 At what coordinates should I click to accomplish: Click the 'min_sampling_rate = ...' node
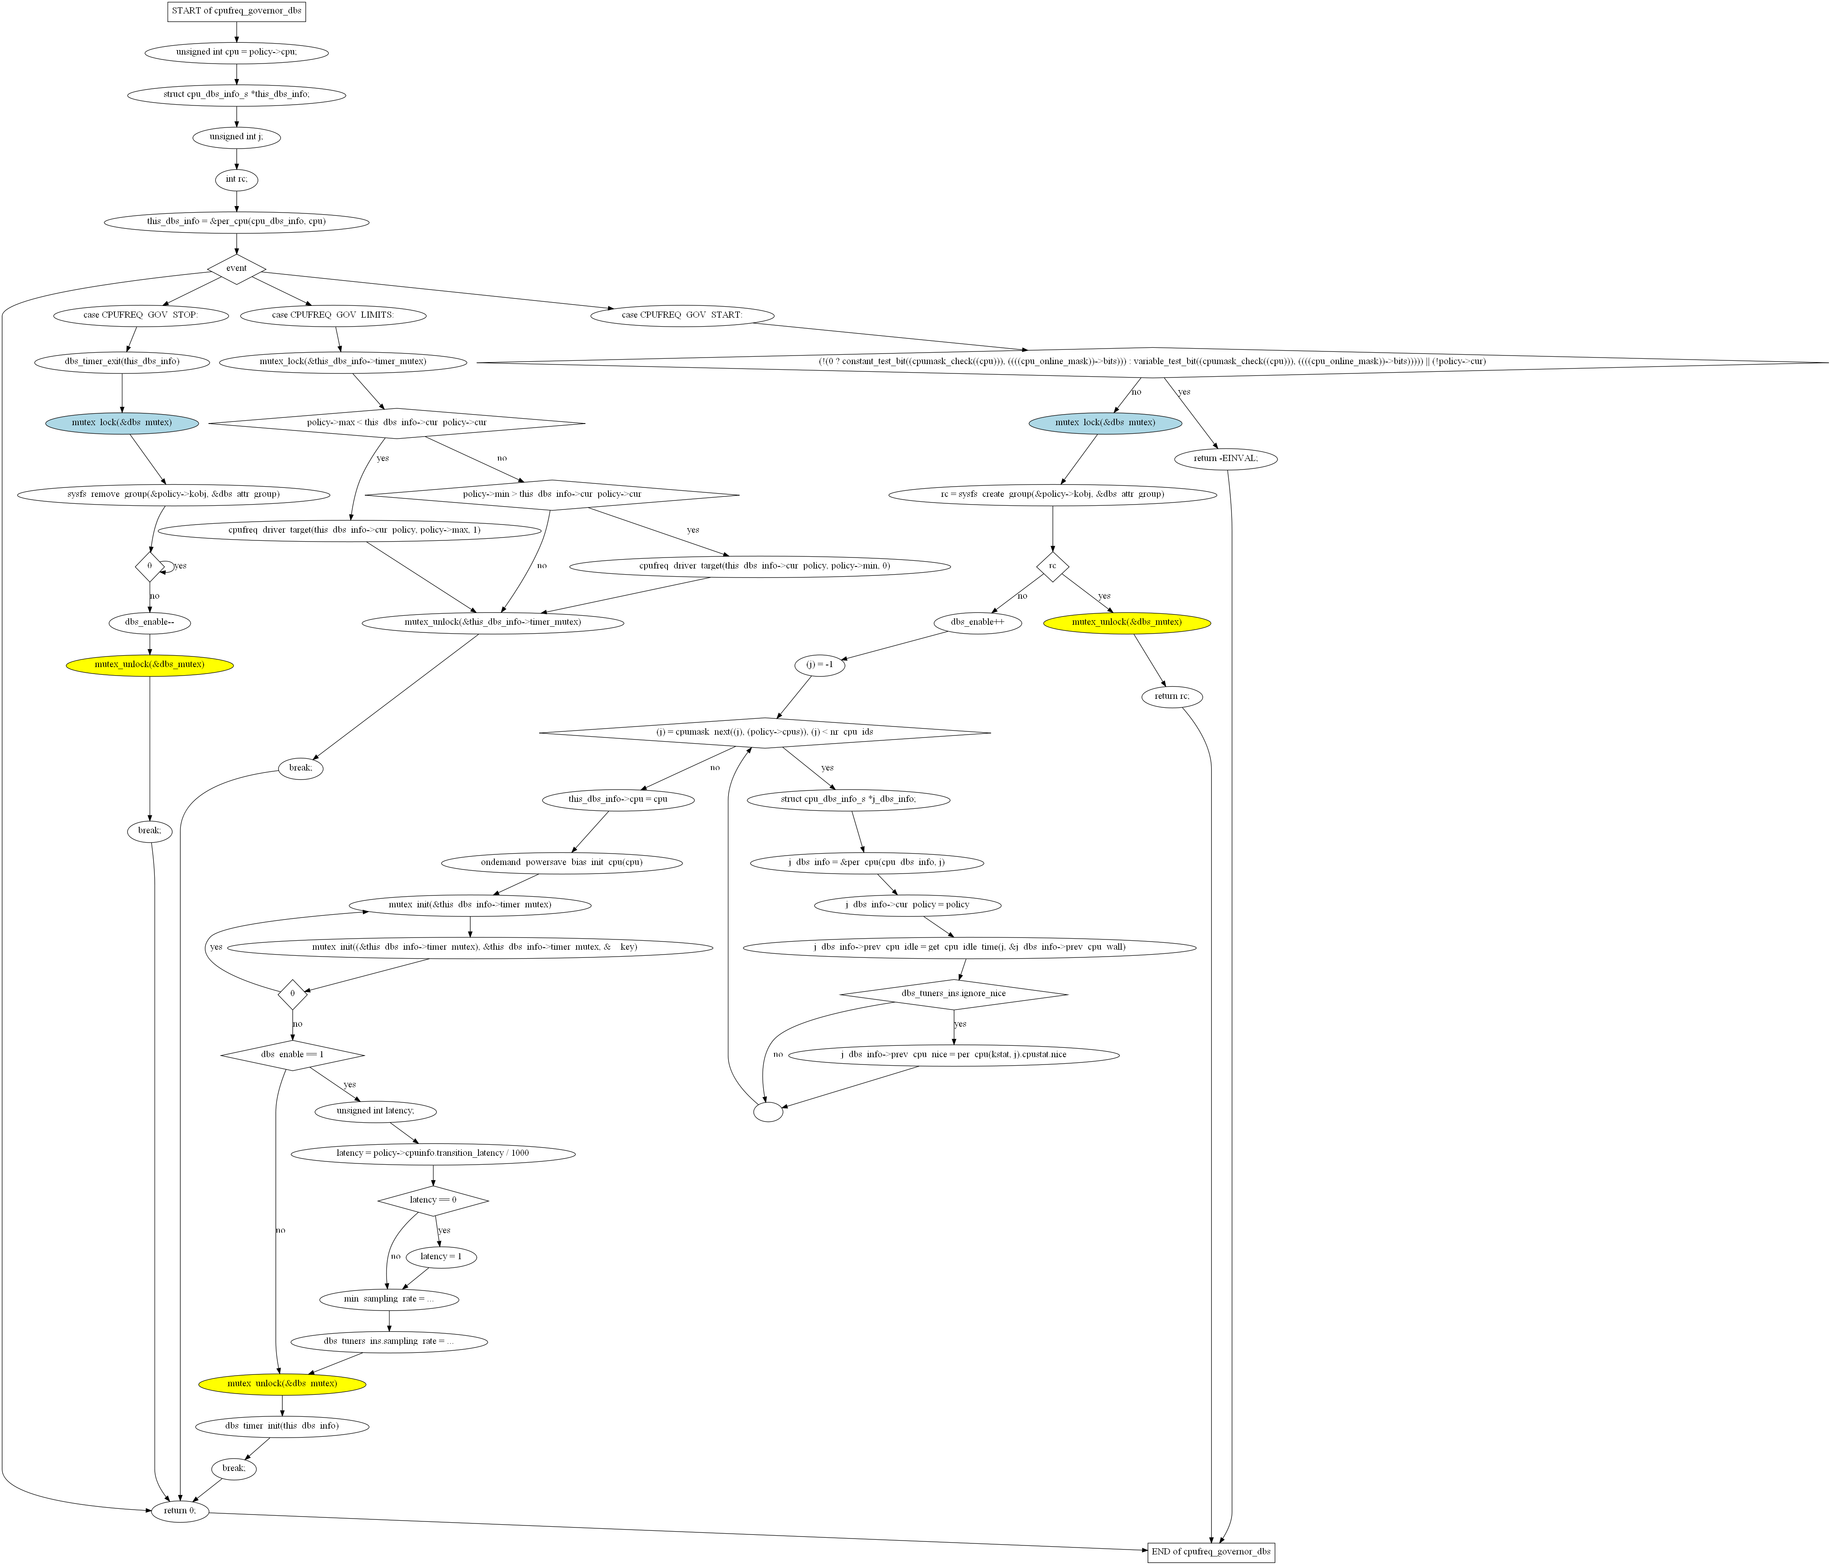(389, 1301)
